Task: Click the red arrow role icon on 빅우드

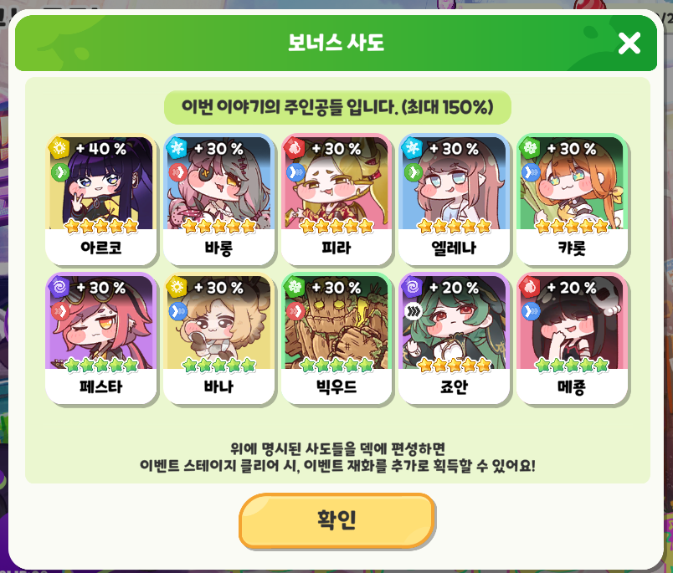Action: click(x=295, y=311)
